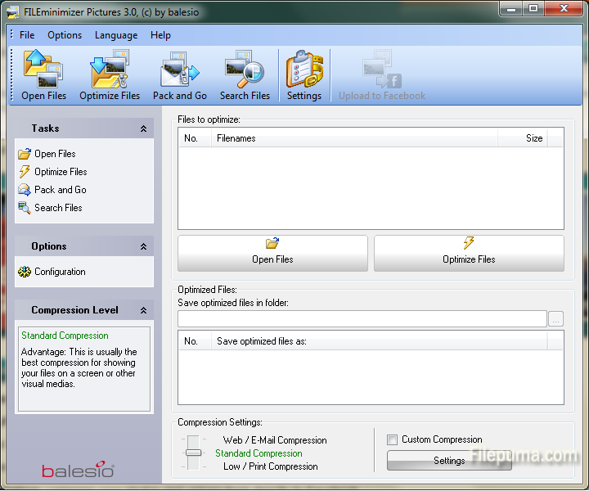589x491 pixels.
Task: Click the browse folder ellipsis button
Action: point(556,318)
